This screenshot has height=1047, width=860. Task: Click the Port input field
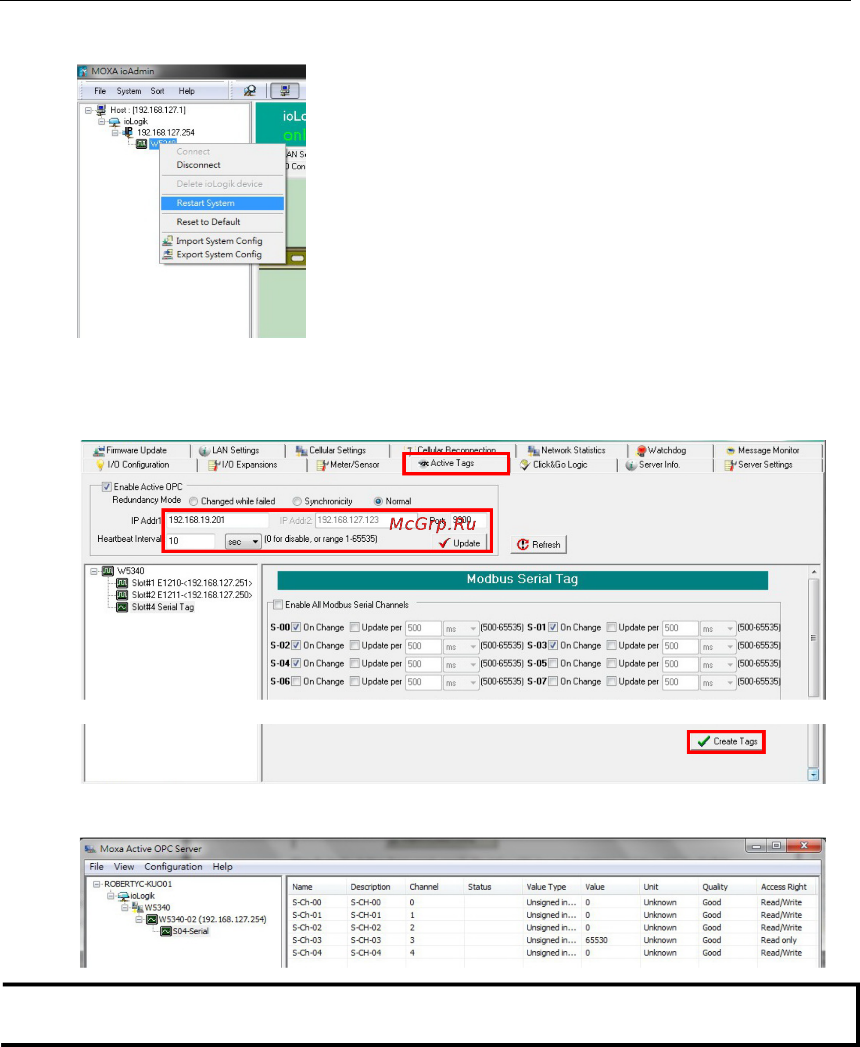click(469, 520)
